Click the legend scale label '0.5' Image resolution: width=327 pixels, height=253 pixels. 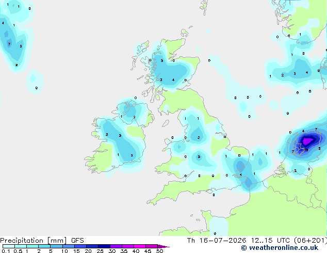click(18, 251)
